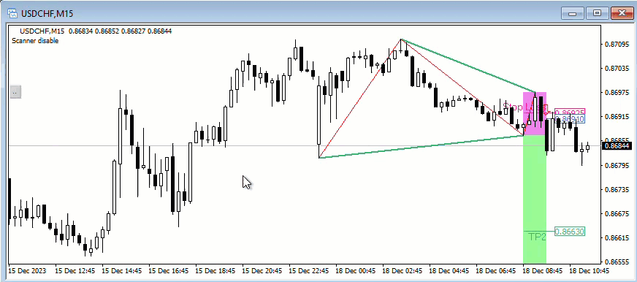The image size is (637, 282).
Task: Select the lower green trendline
Action: (422, 147)
